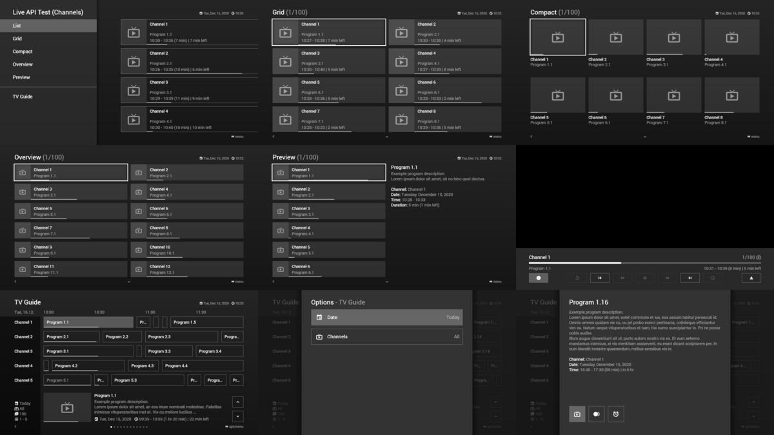Click the alarm reminder icon in Program 1.16 dialog
Viewport: 774px width, 435px height.
pyautogui.click(x=616, y=414)
